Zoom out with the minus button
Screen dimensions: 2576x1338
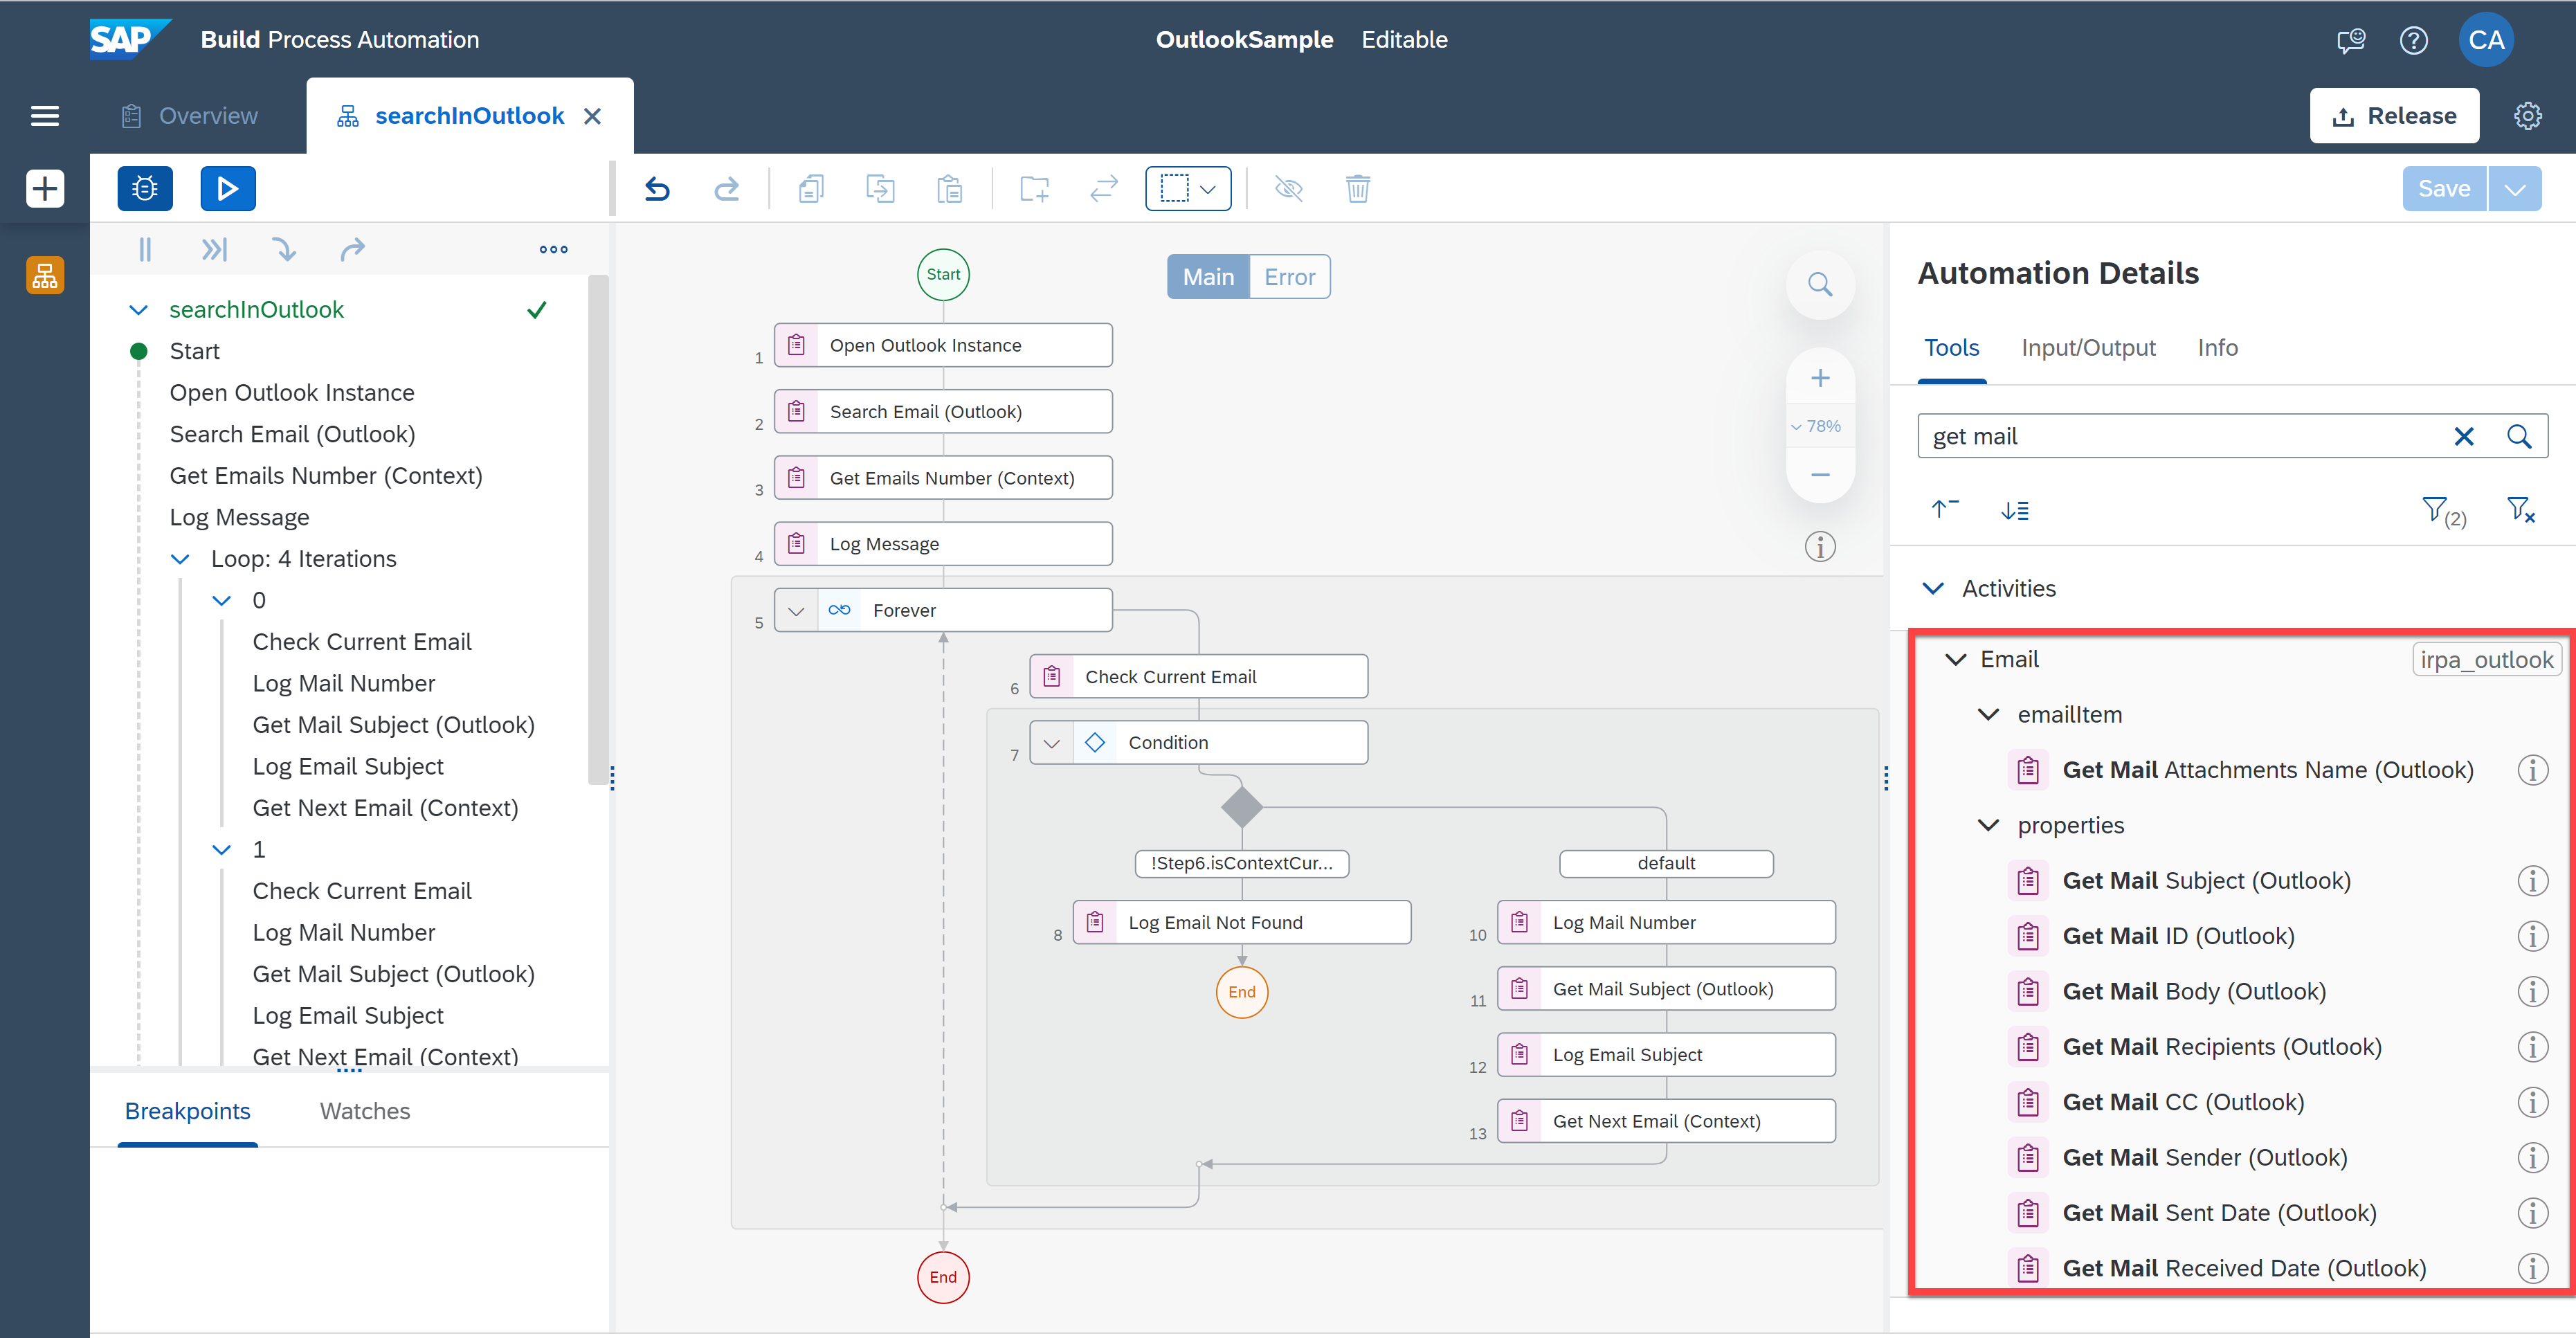pos(1820,474)
